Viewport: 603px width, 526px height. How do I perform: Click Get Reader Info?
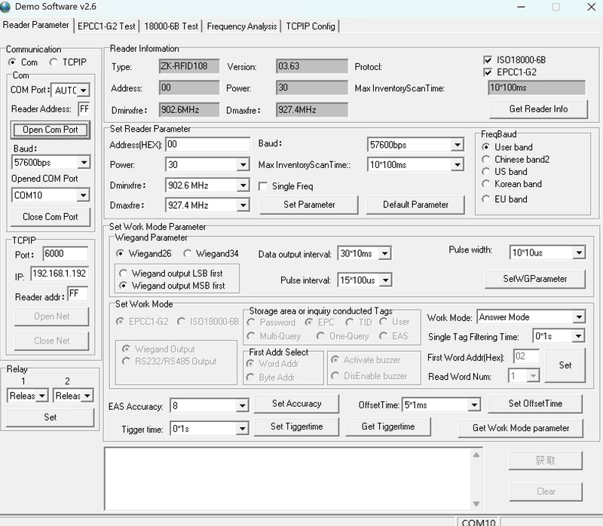click(x=538, y=109)
